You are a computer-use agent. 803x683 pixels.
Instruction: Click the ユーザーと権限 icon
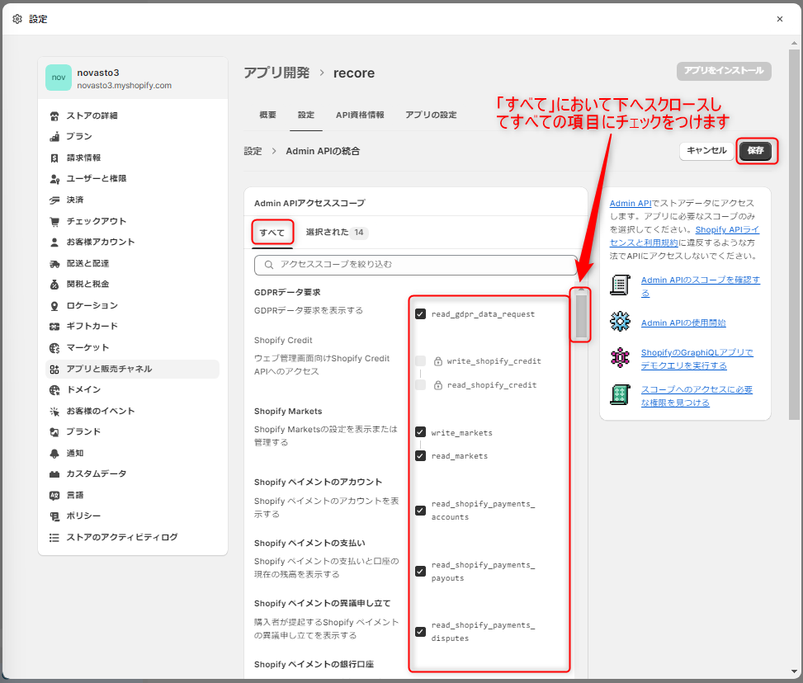click(x=54, y=179)
